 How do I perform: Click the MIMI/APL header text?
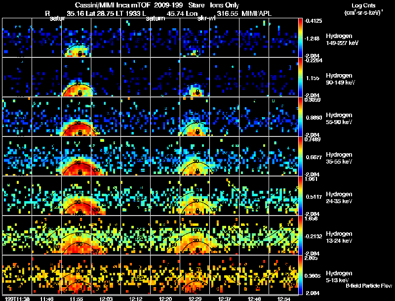(x=256, y=13)
